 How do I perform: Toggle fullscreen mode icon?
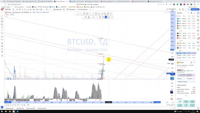(x=186, y=9)
